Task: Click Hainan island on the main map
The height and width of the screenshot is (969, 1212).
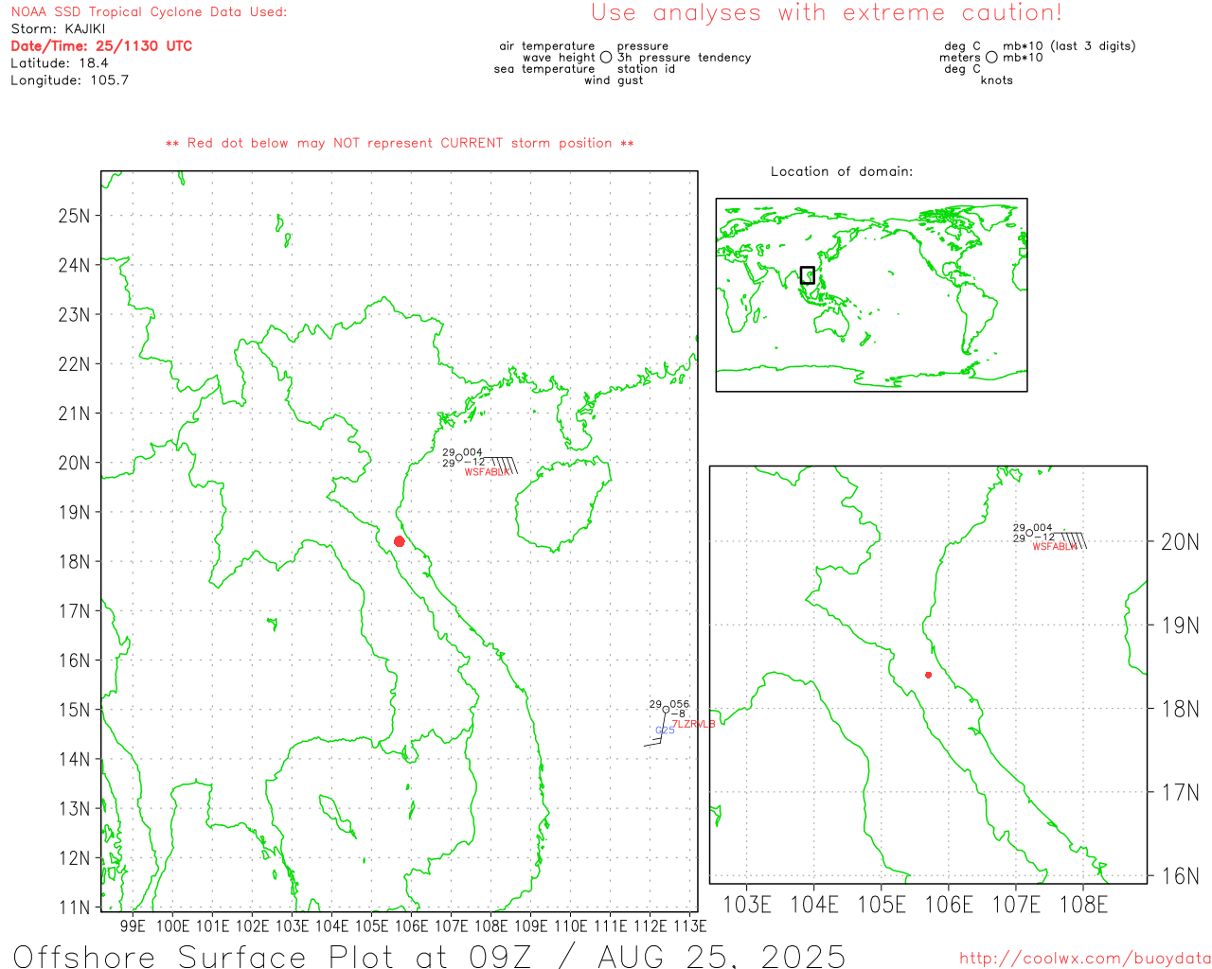Action: point(562,504)
